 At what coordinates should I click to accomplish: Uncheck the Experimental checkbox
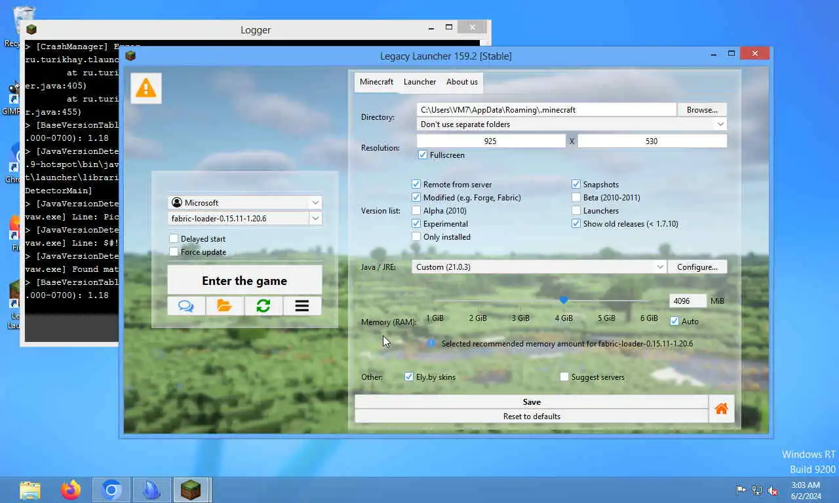[x=416, y=224]
